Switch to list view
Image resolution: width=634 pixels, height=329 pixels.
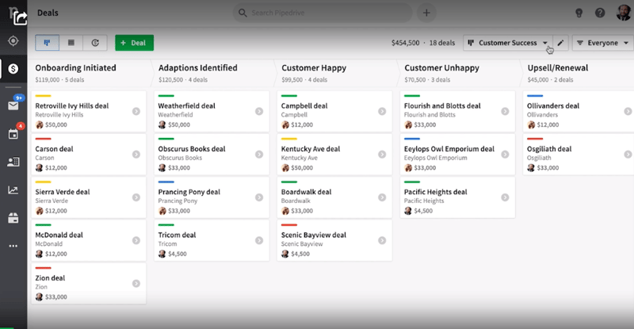(71, 43)
